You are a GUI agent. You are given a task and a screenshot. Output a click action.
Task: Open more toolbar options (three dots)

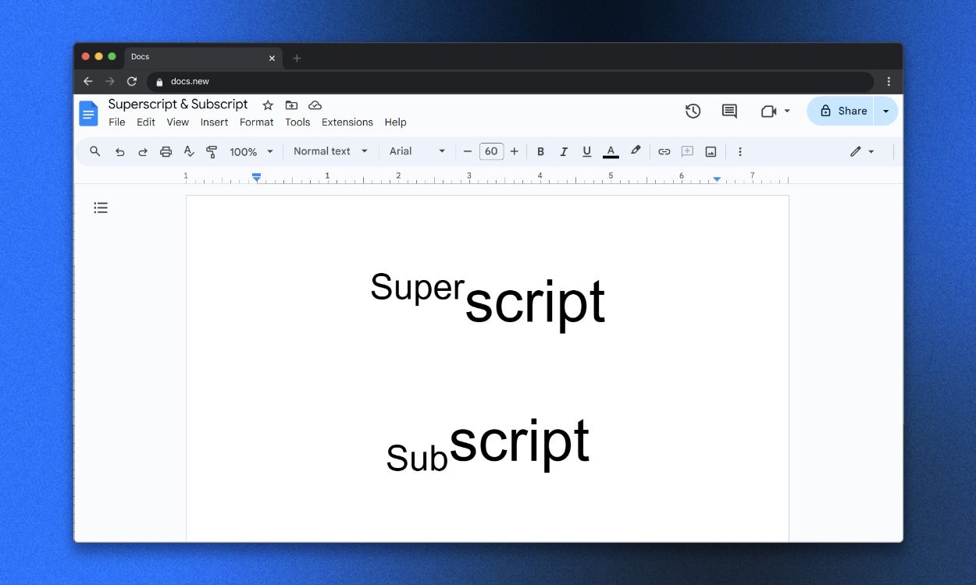tap(740, 152)
